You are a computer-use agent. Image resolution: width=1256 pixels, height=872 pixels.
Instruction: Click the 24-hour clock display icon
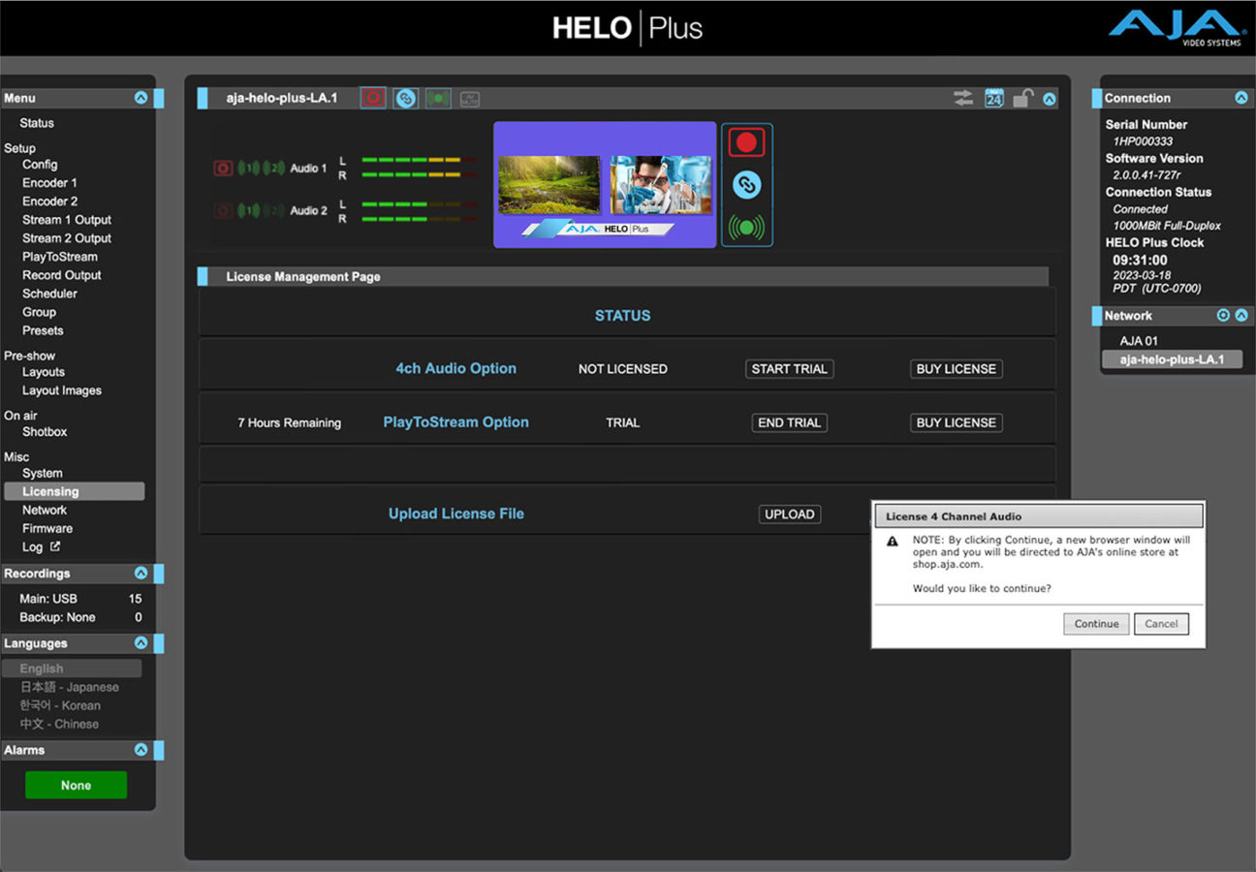tap(994, 97)
